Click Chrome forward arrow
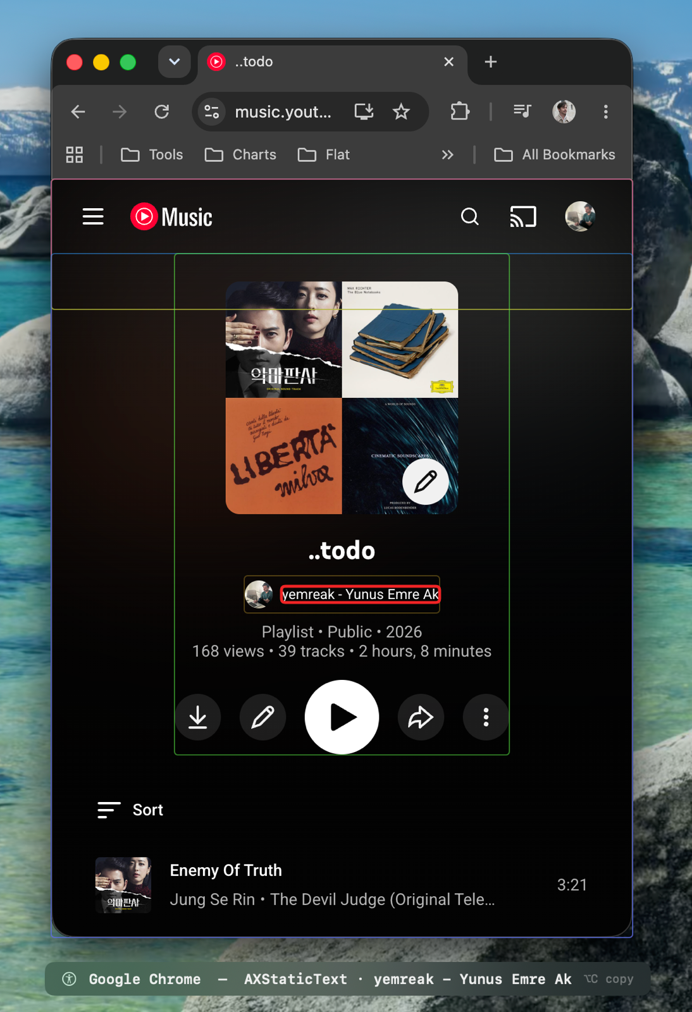 click(120, 112)
